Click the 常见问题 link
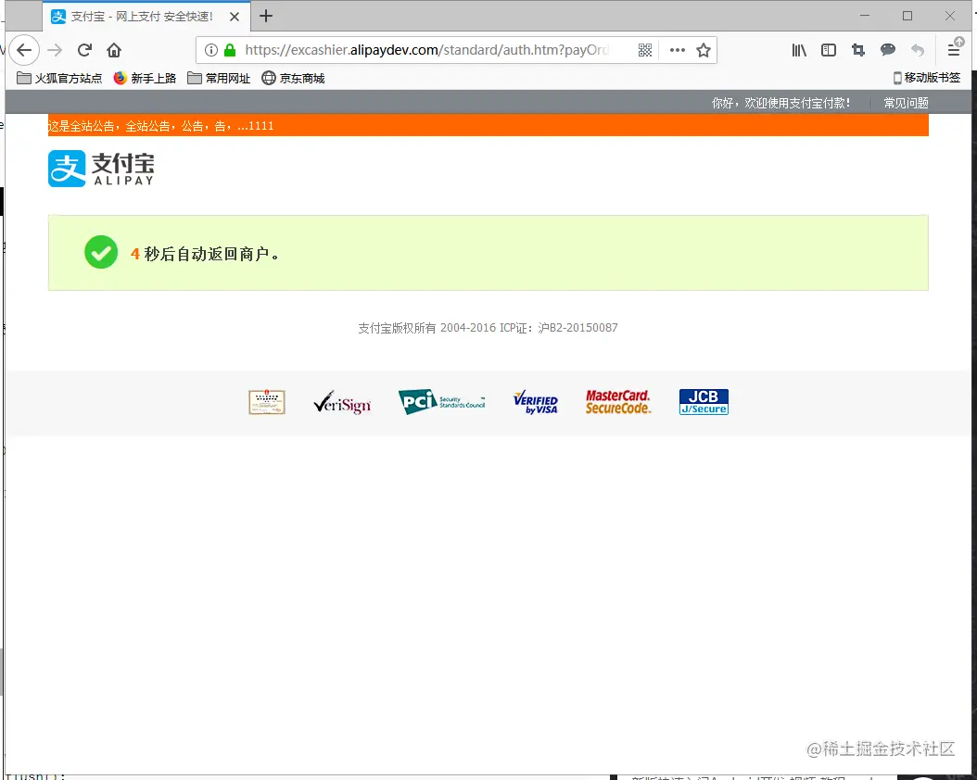 906,103
